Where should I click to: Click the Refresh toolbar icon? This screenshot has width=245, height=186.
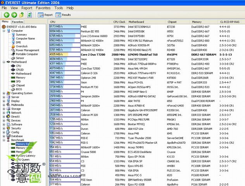point(29,15)
